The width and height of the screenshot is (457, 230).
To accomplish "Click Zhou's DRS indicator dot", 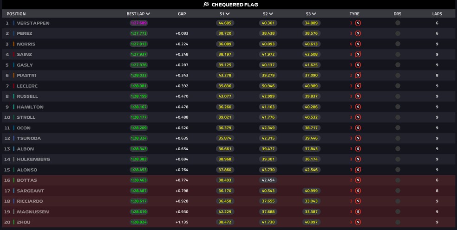I will click(398, 222).
